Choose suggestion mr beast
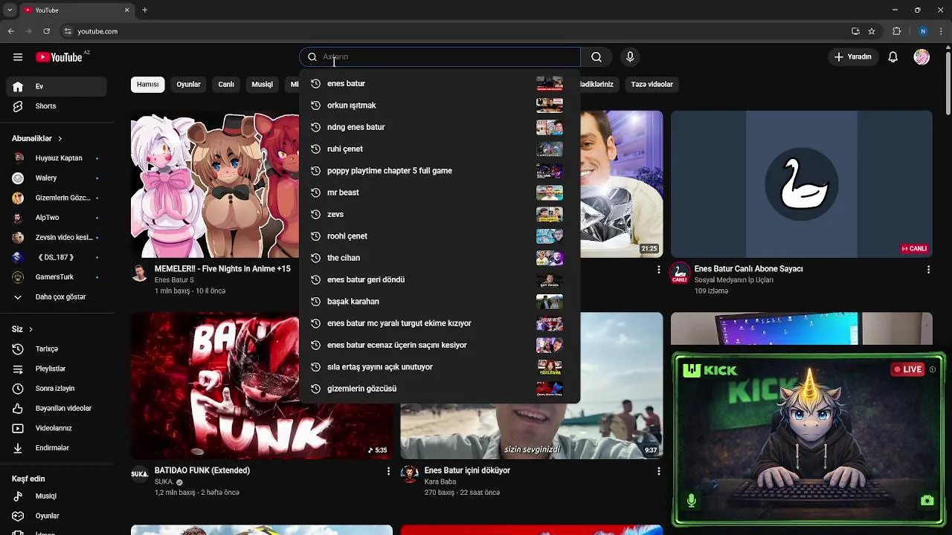952x535 pixels. (x=439, y=192)
